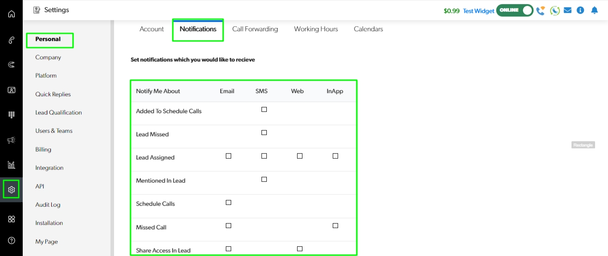
Task: Click the blue info icon
Action: click(x=580, y=10)
